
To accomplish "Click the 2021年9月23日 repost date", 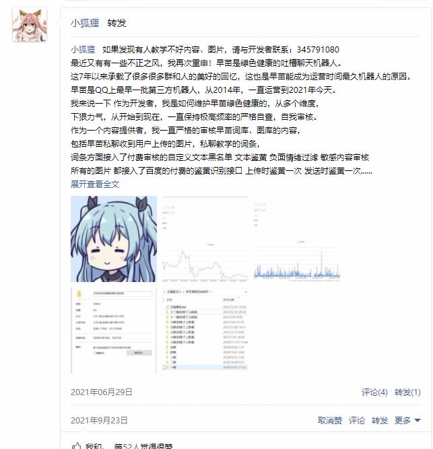I will [99, 420].
